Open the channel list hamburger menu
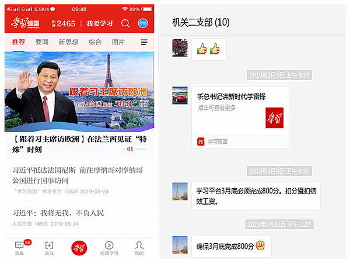This screenshot has height=263, width=350. pos(144,42)
